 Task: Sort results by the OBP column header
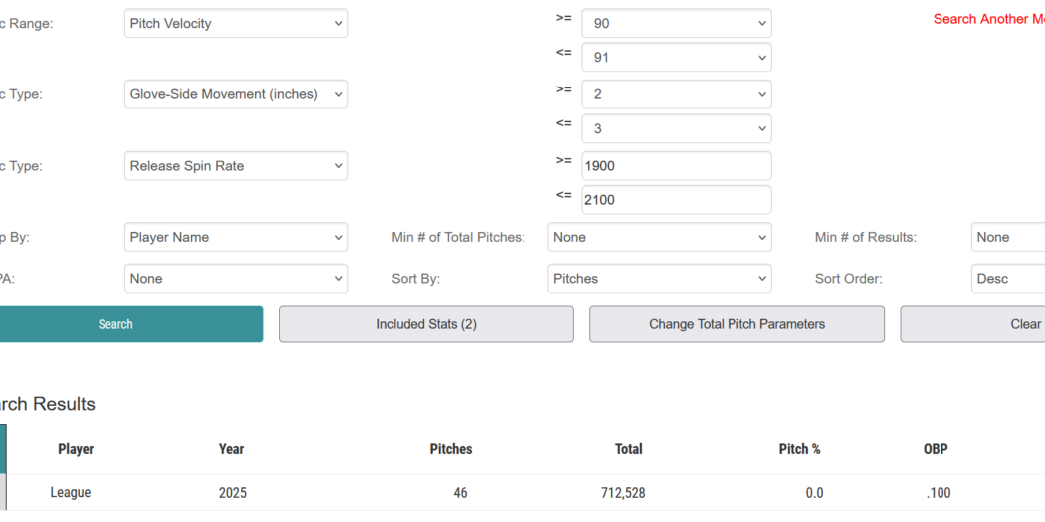coord(936,449)
